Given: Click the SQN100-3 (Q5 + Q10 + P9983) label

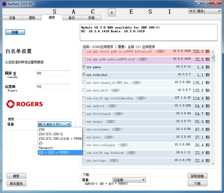Looking at the screenshot, I should point(106,184).
